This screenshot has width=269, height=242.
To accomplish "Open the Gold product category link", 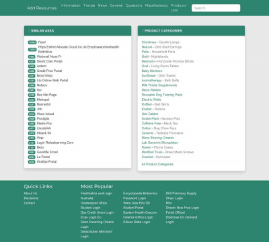I will click(145, 56).
